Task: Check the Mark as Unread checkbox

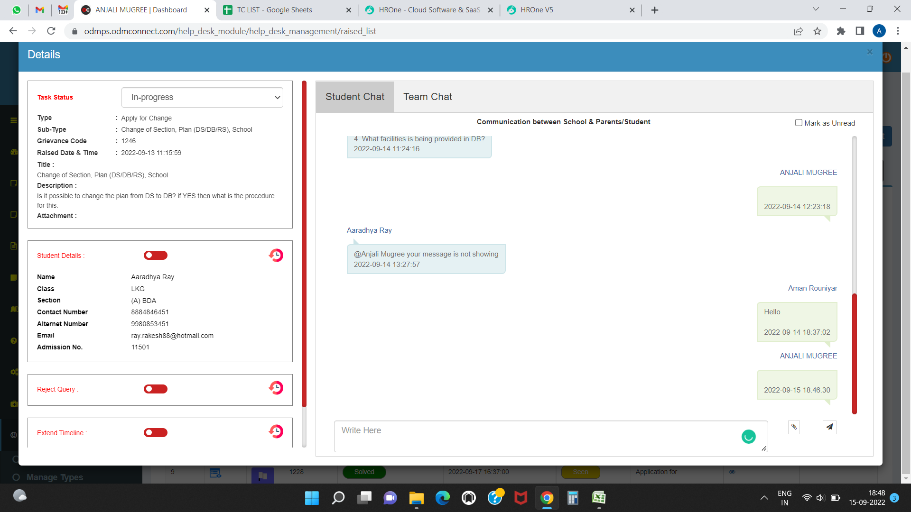Action: (x=799, y=123)
